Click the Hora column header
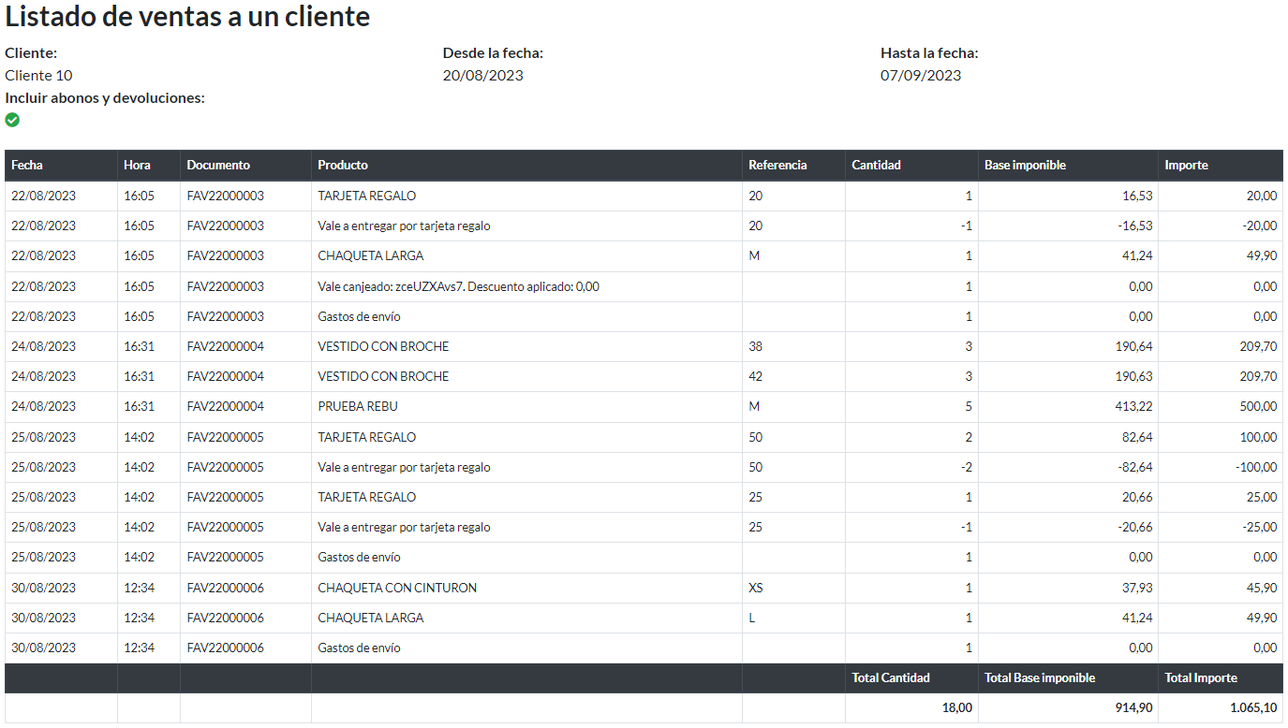The height and width of the screenshot is (728, 1288). coord(137,165)
